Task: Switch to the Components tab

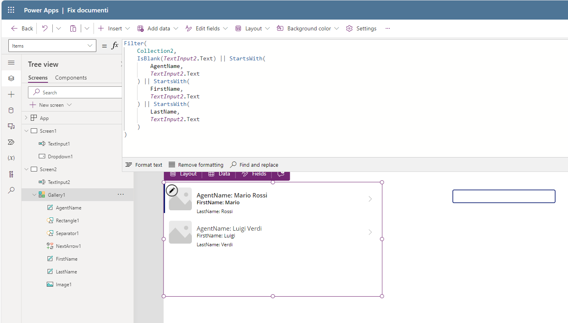Action: [x=71, y=78]
